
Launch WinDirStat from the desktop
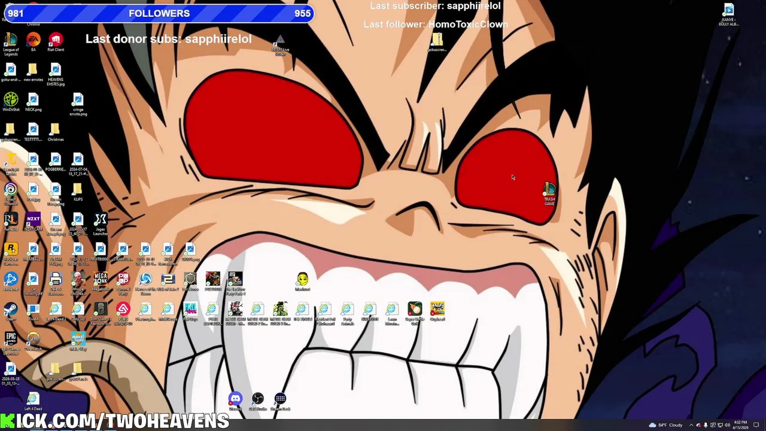pyautogui.click(x=11, y=102)
